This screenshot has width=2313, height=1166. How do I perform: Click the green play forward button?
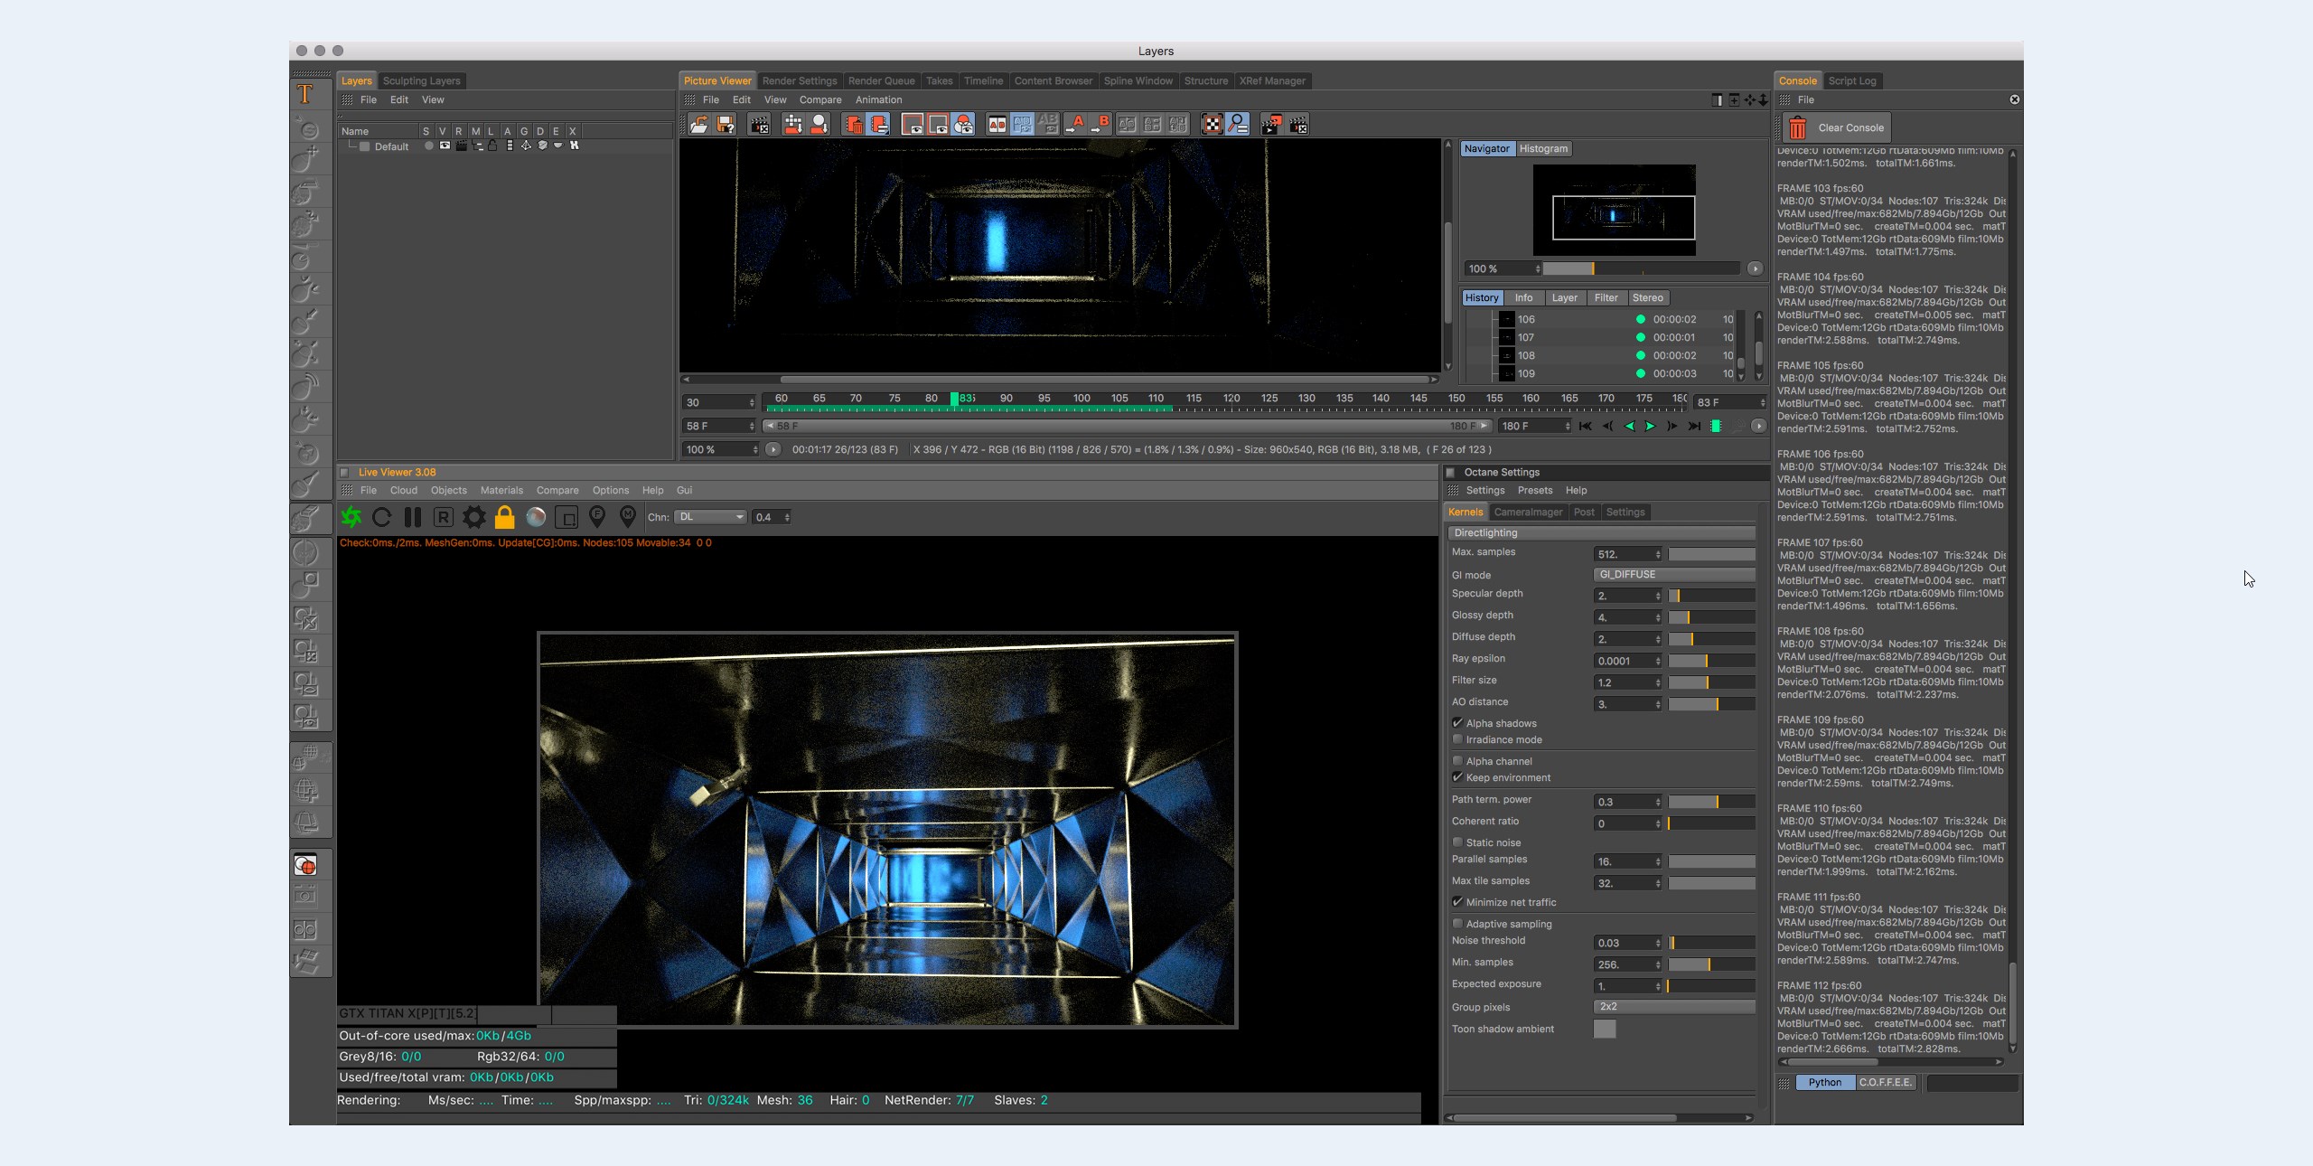point(1651,427)
